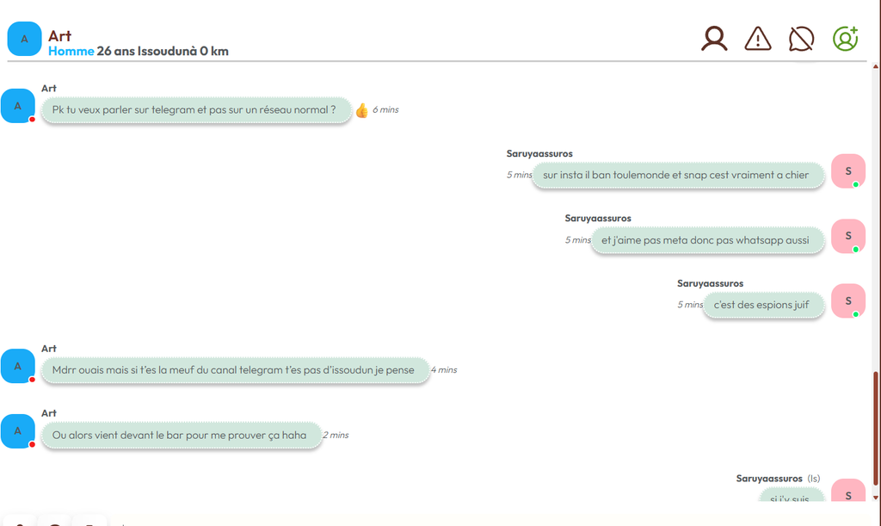Click avatar beside the telegram question message
The width and height of the screenshot is (881, 526).
(x=17, y=106)
